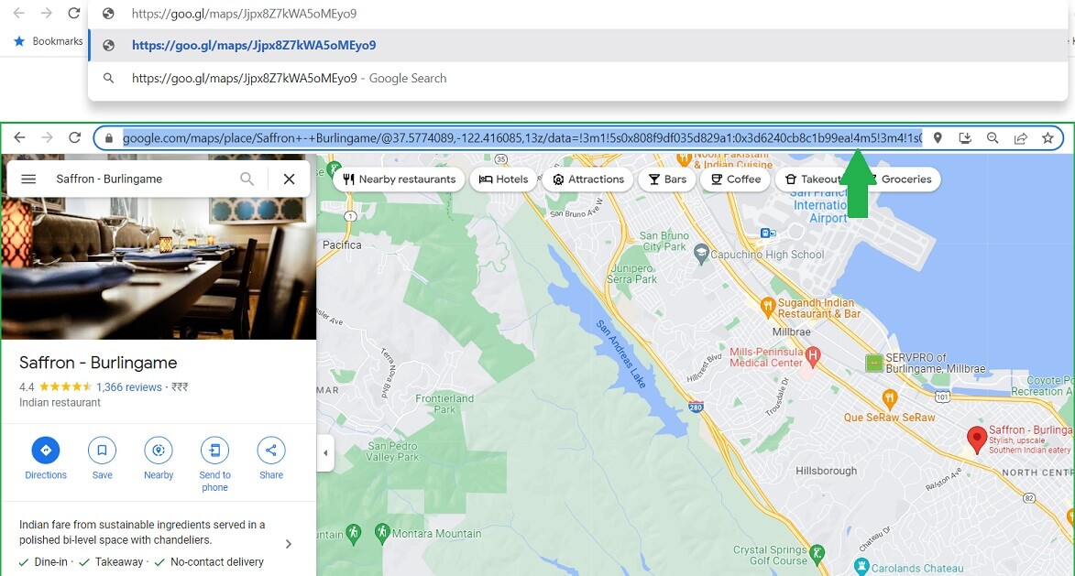1075x576 pixels.
Task: Click the back arrow in the top browser bar
Action: [x=18, y=13]
